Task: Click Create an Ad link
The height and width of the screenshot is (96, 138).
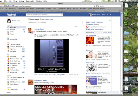Action: 107,33
